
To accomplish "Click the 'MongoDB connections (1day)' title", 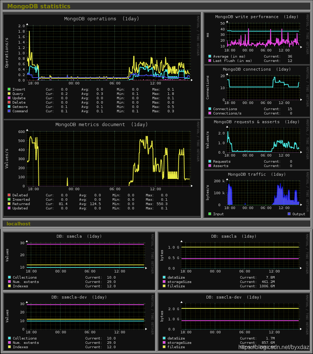I will tap(257, 69).
